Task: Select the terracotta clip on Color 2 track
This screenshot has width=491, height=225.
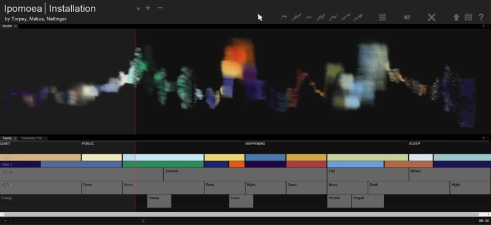Action: pos(409,164)
